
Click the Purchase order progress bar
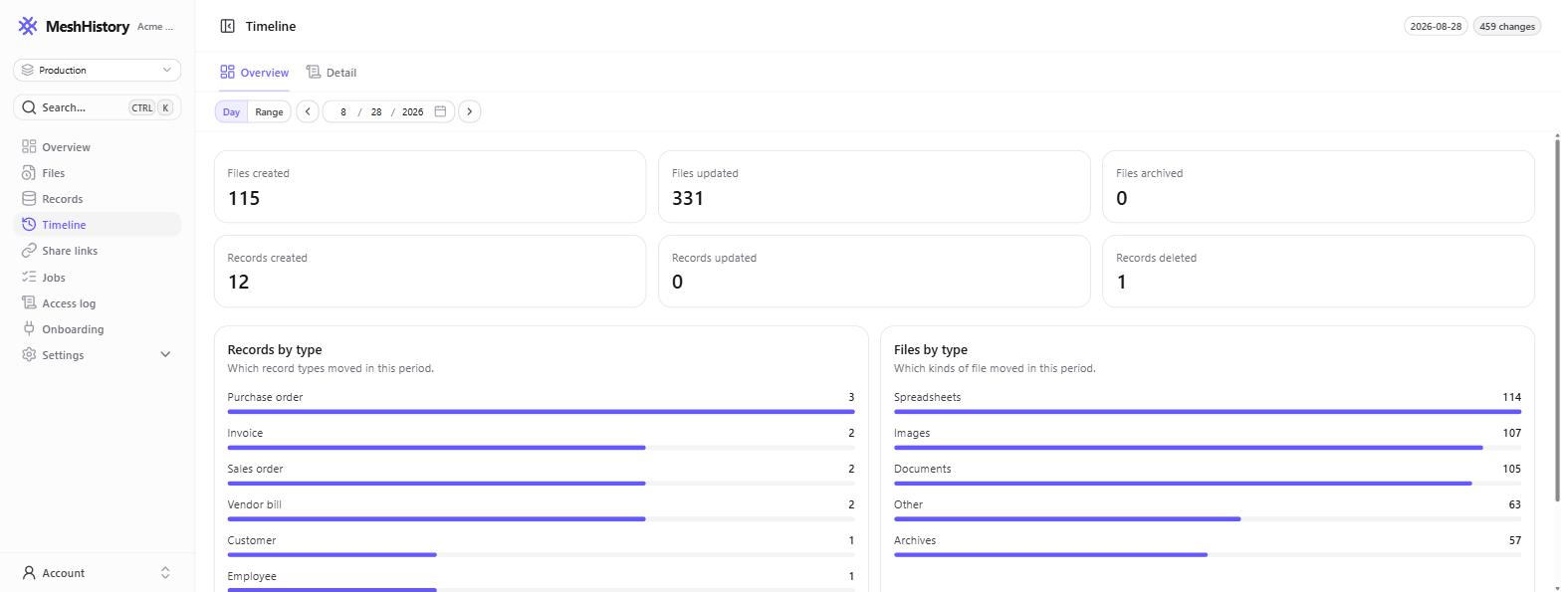click(541, 411)
